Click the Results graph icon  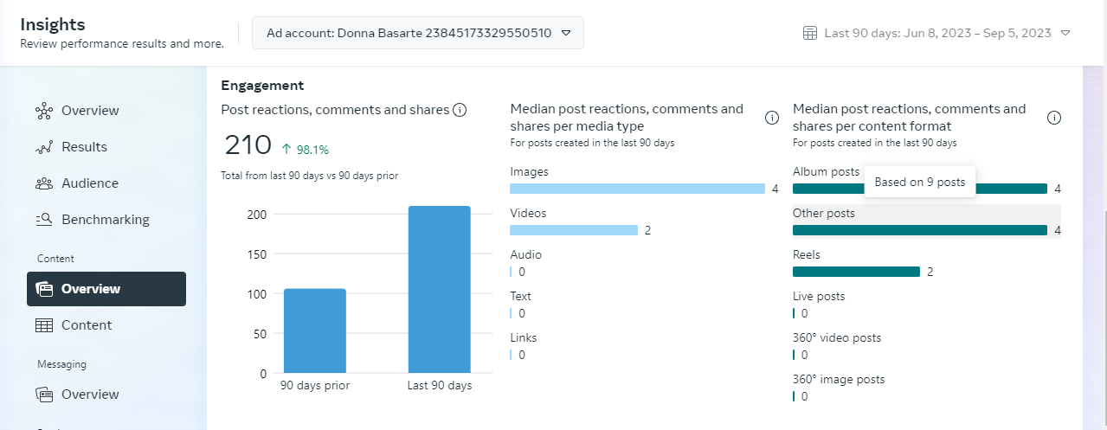(x=44, y=147)
